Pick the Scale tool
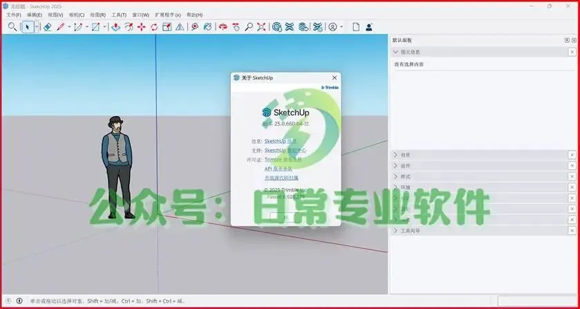 (167, 27)
